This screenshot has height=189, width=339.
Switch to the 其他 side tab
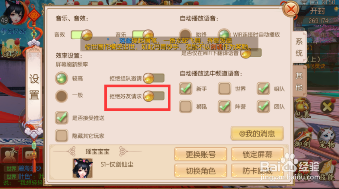tap(299, 81)
